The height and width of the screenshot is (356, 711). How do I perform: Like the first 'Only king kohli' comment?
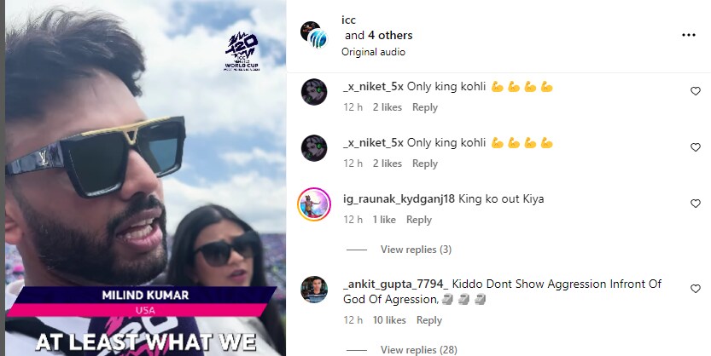pos(695,91)
